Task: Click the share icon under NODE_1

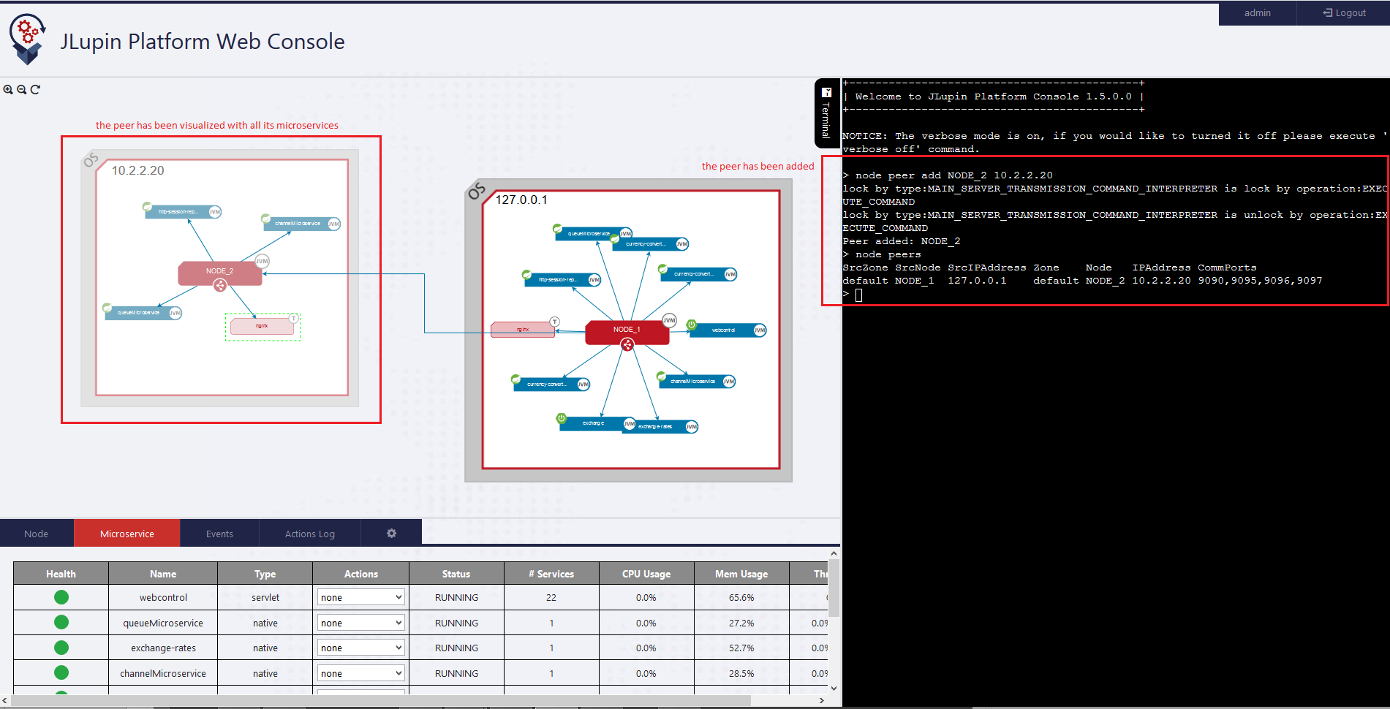Action: click(x=627, y=345)
